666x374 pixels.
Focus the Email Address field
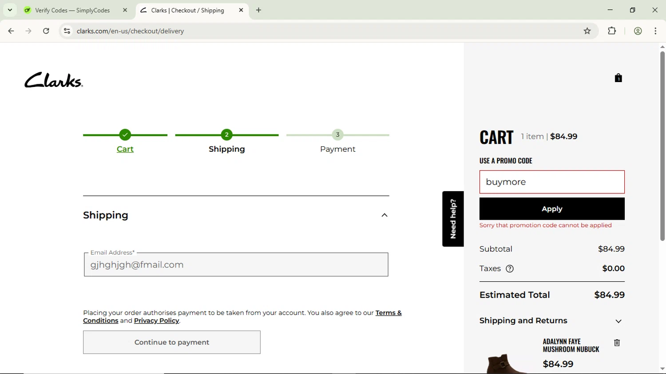(236, 265)
